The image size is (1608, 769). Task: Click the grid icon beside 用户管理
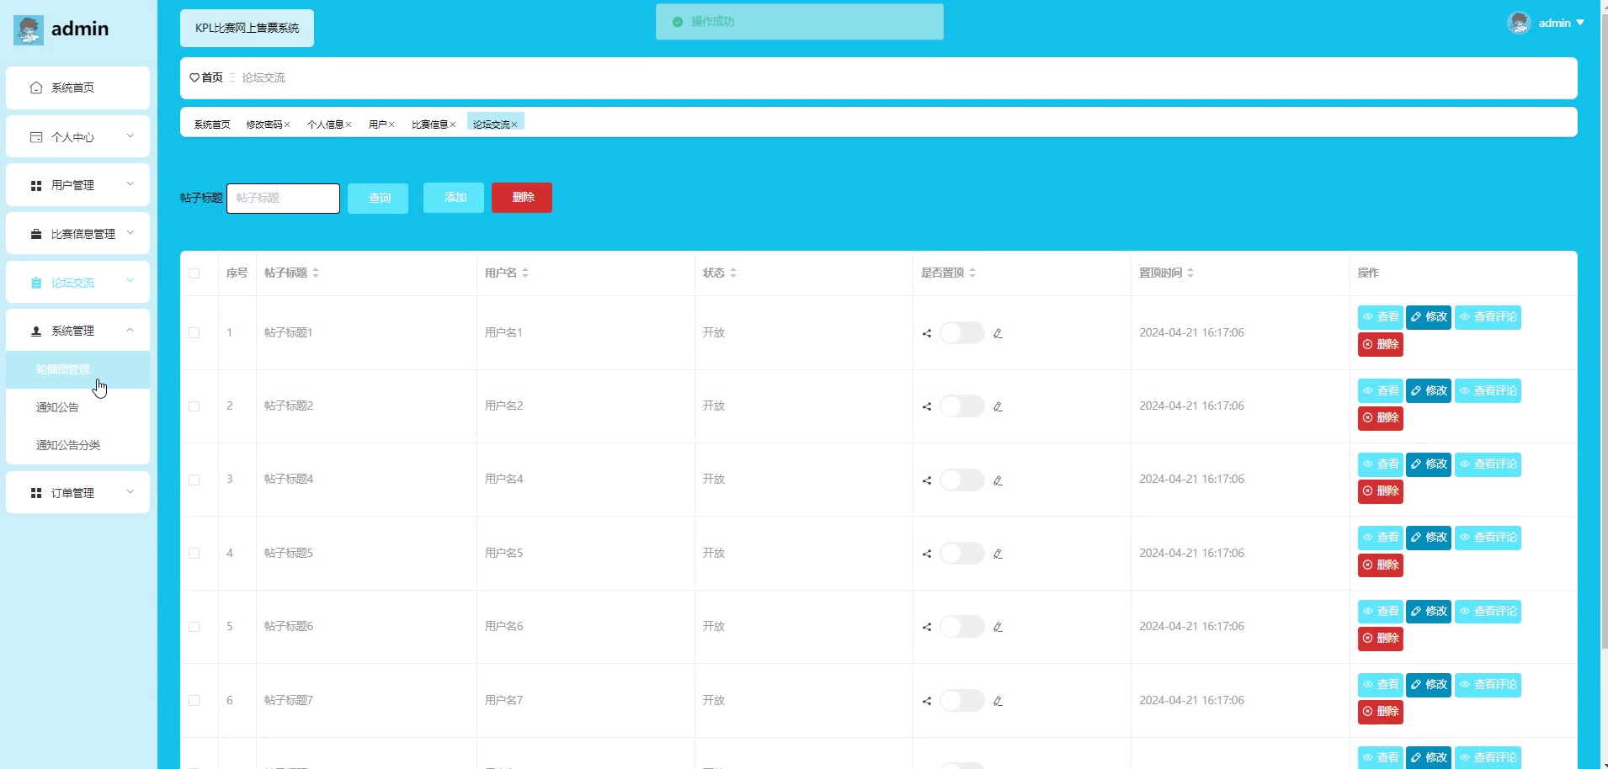coord(36,185)
